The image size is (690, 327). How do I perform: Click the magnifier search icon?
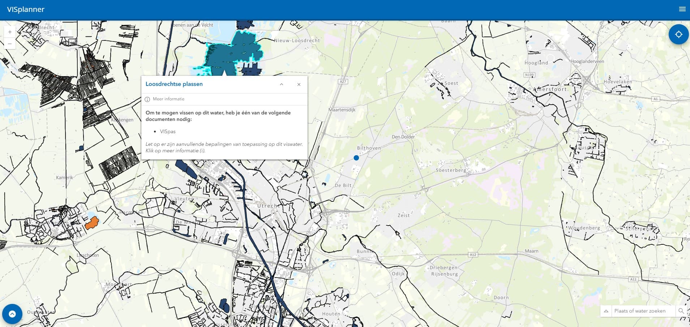pos(681,311)
